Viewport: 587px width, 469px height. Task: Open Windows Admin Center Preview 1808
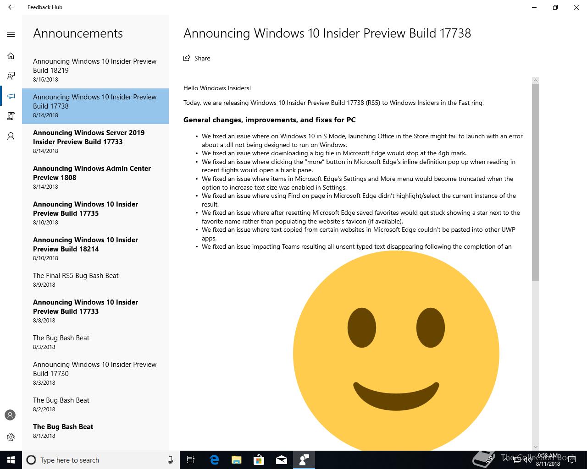pyautogui.click(x=95, y=177)
